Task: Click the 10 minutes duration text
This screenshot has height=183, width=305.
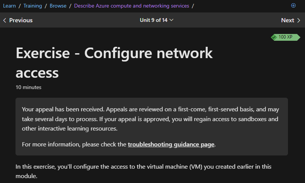Action: [x=28, y=87]
